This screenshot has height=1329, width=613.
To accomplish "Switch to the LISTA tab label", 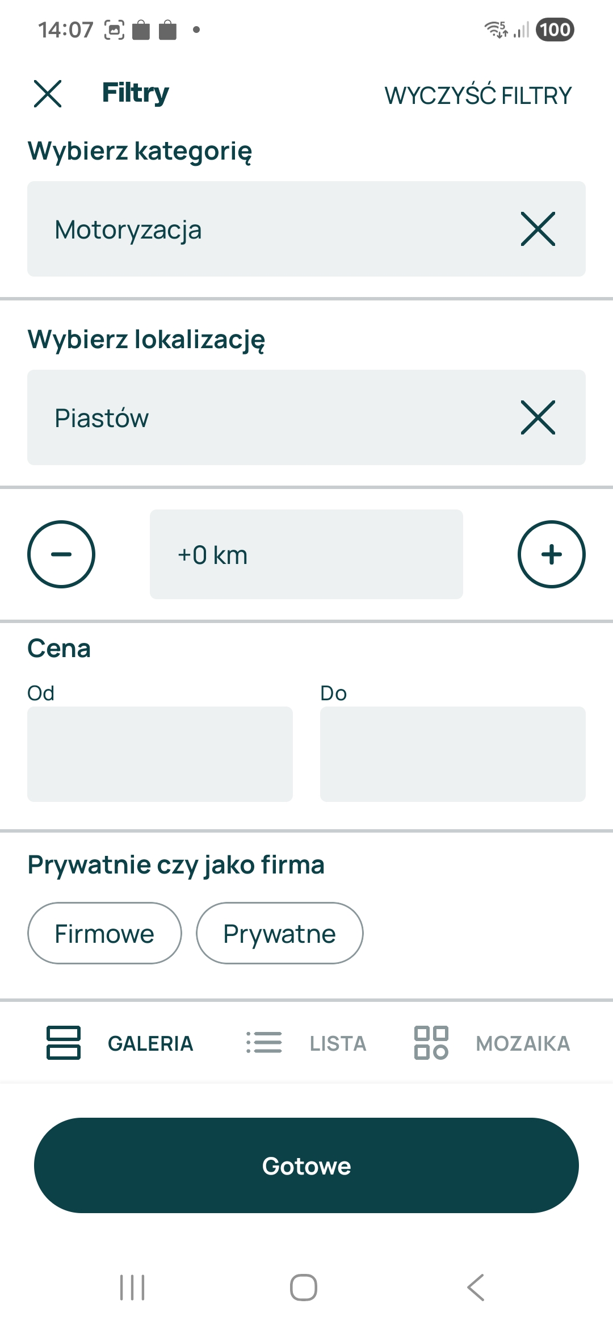I will pos(338,1044).
